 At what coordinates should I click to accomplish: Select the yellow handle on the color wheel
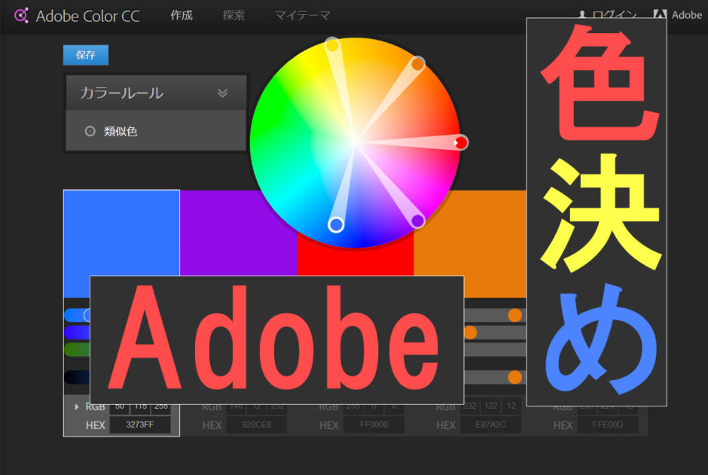331,45
